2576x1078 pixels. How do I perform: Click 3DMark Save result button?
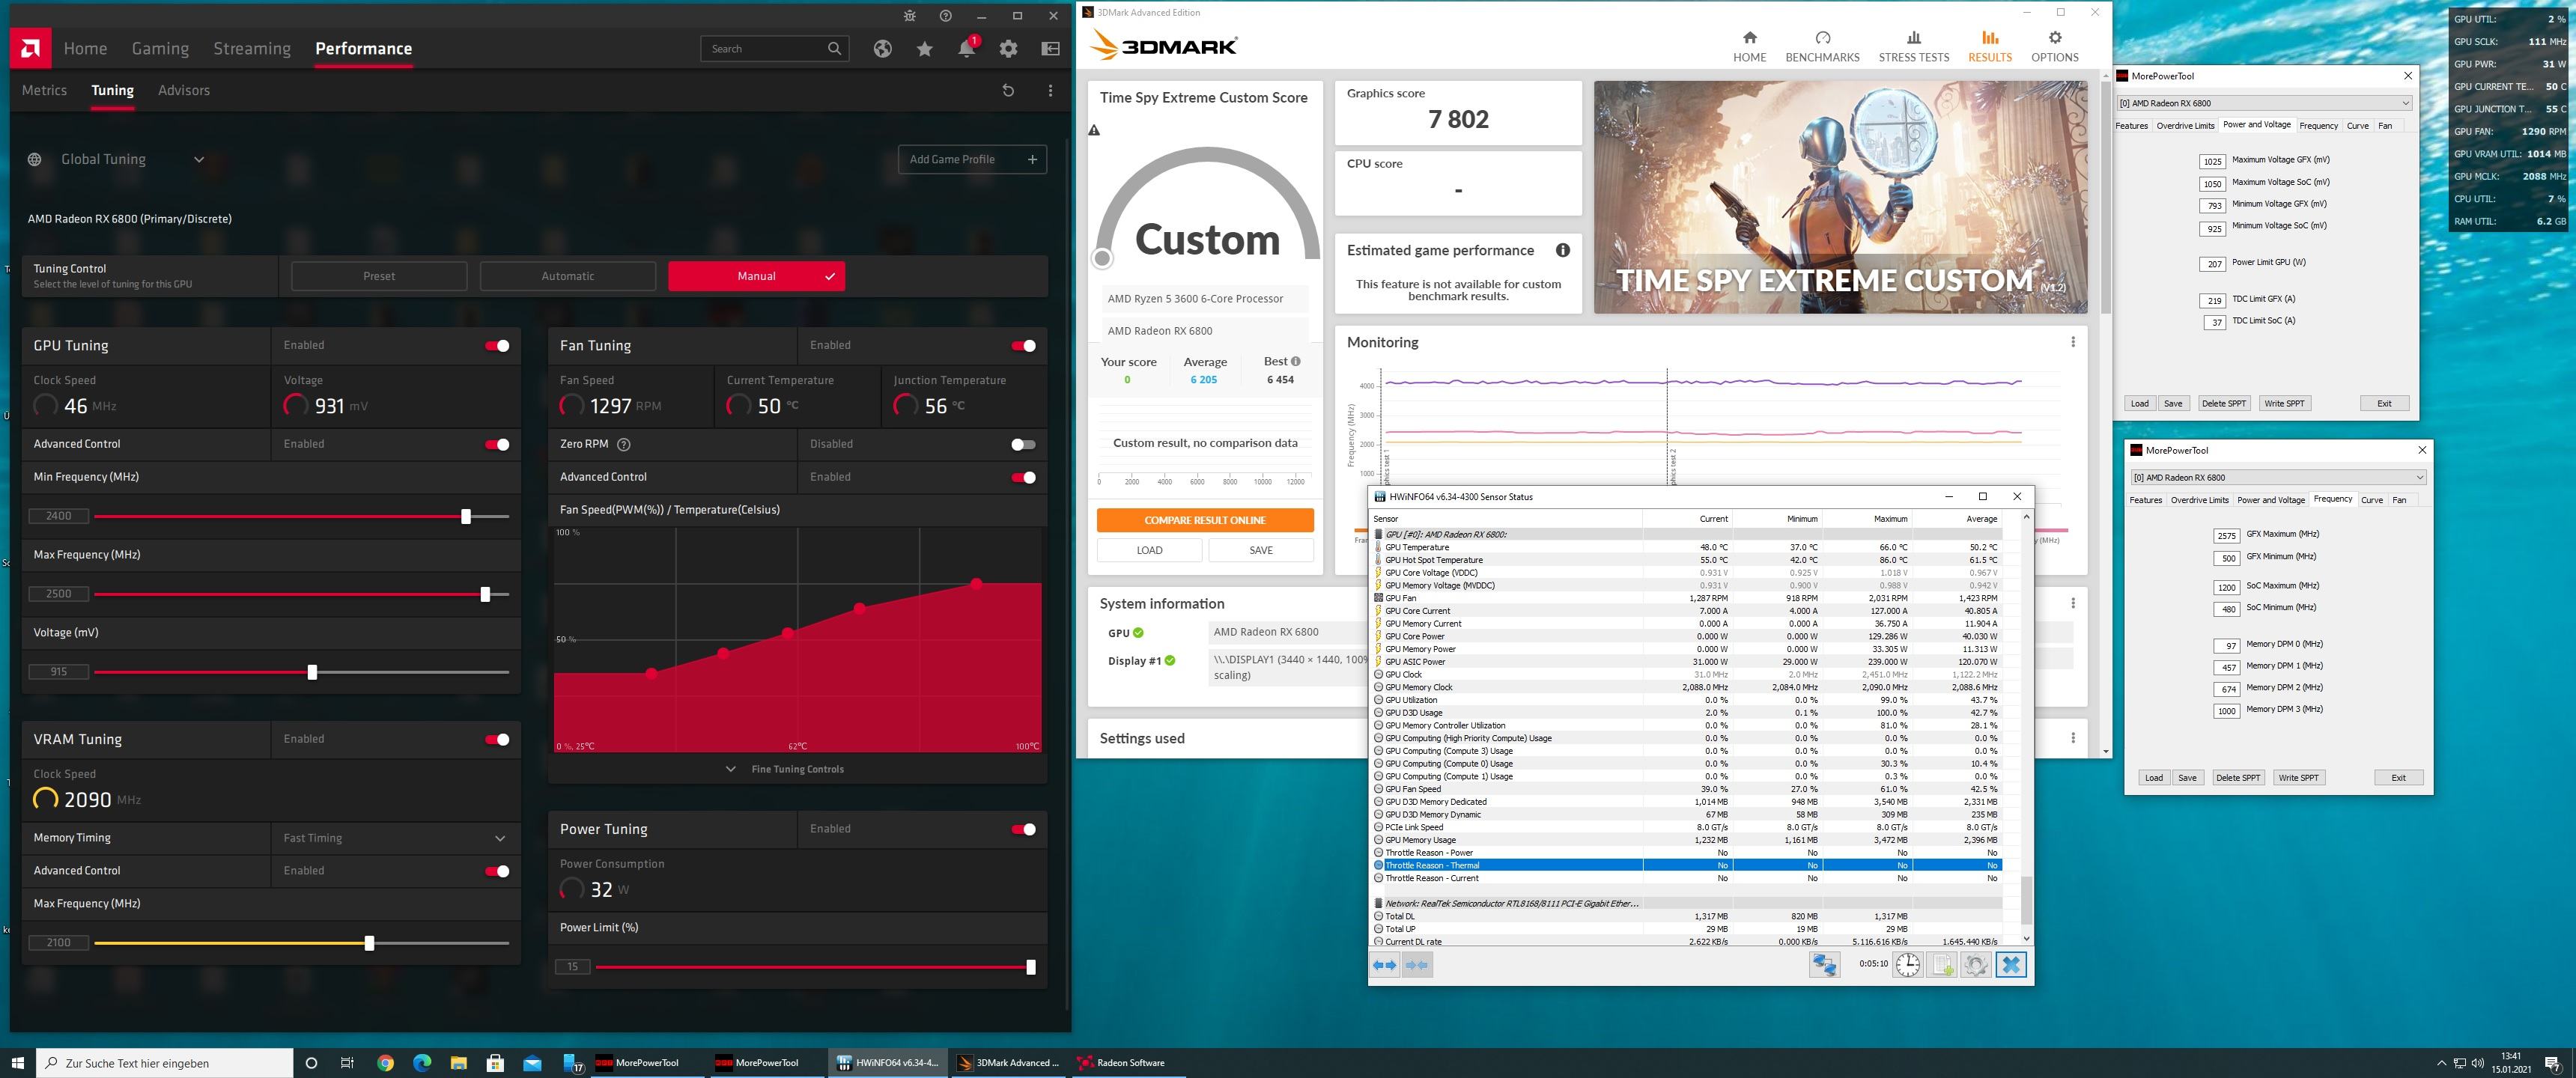[1261, 550]
